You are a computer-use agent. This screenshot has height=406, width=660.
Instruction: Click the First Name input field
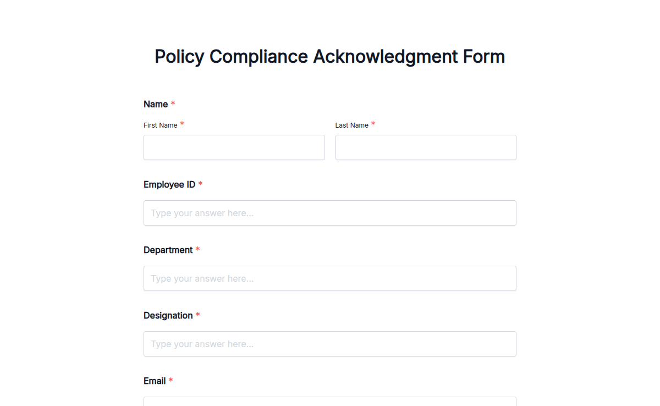[x=234, y=147]
